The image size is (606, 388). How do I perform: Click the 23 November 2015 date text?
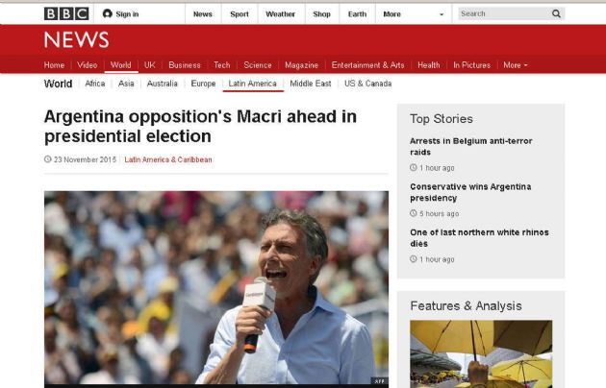(85, 159)
